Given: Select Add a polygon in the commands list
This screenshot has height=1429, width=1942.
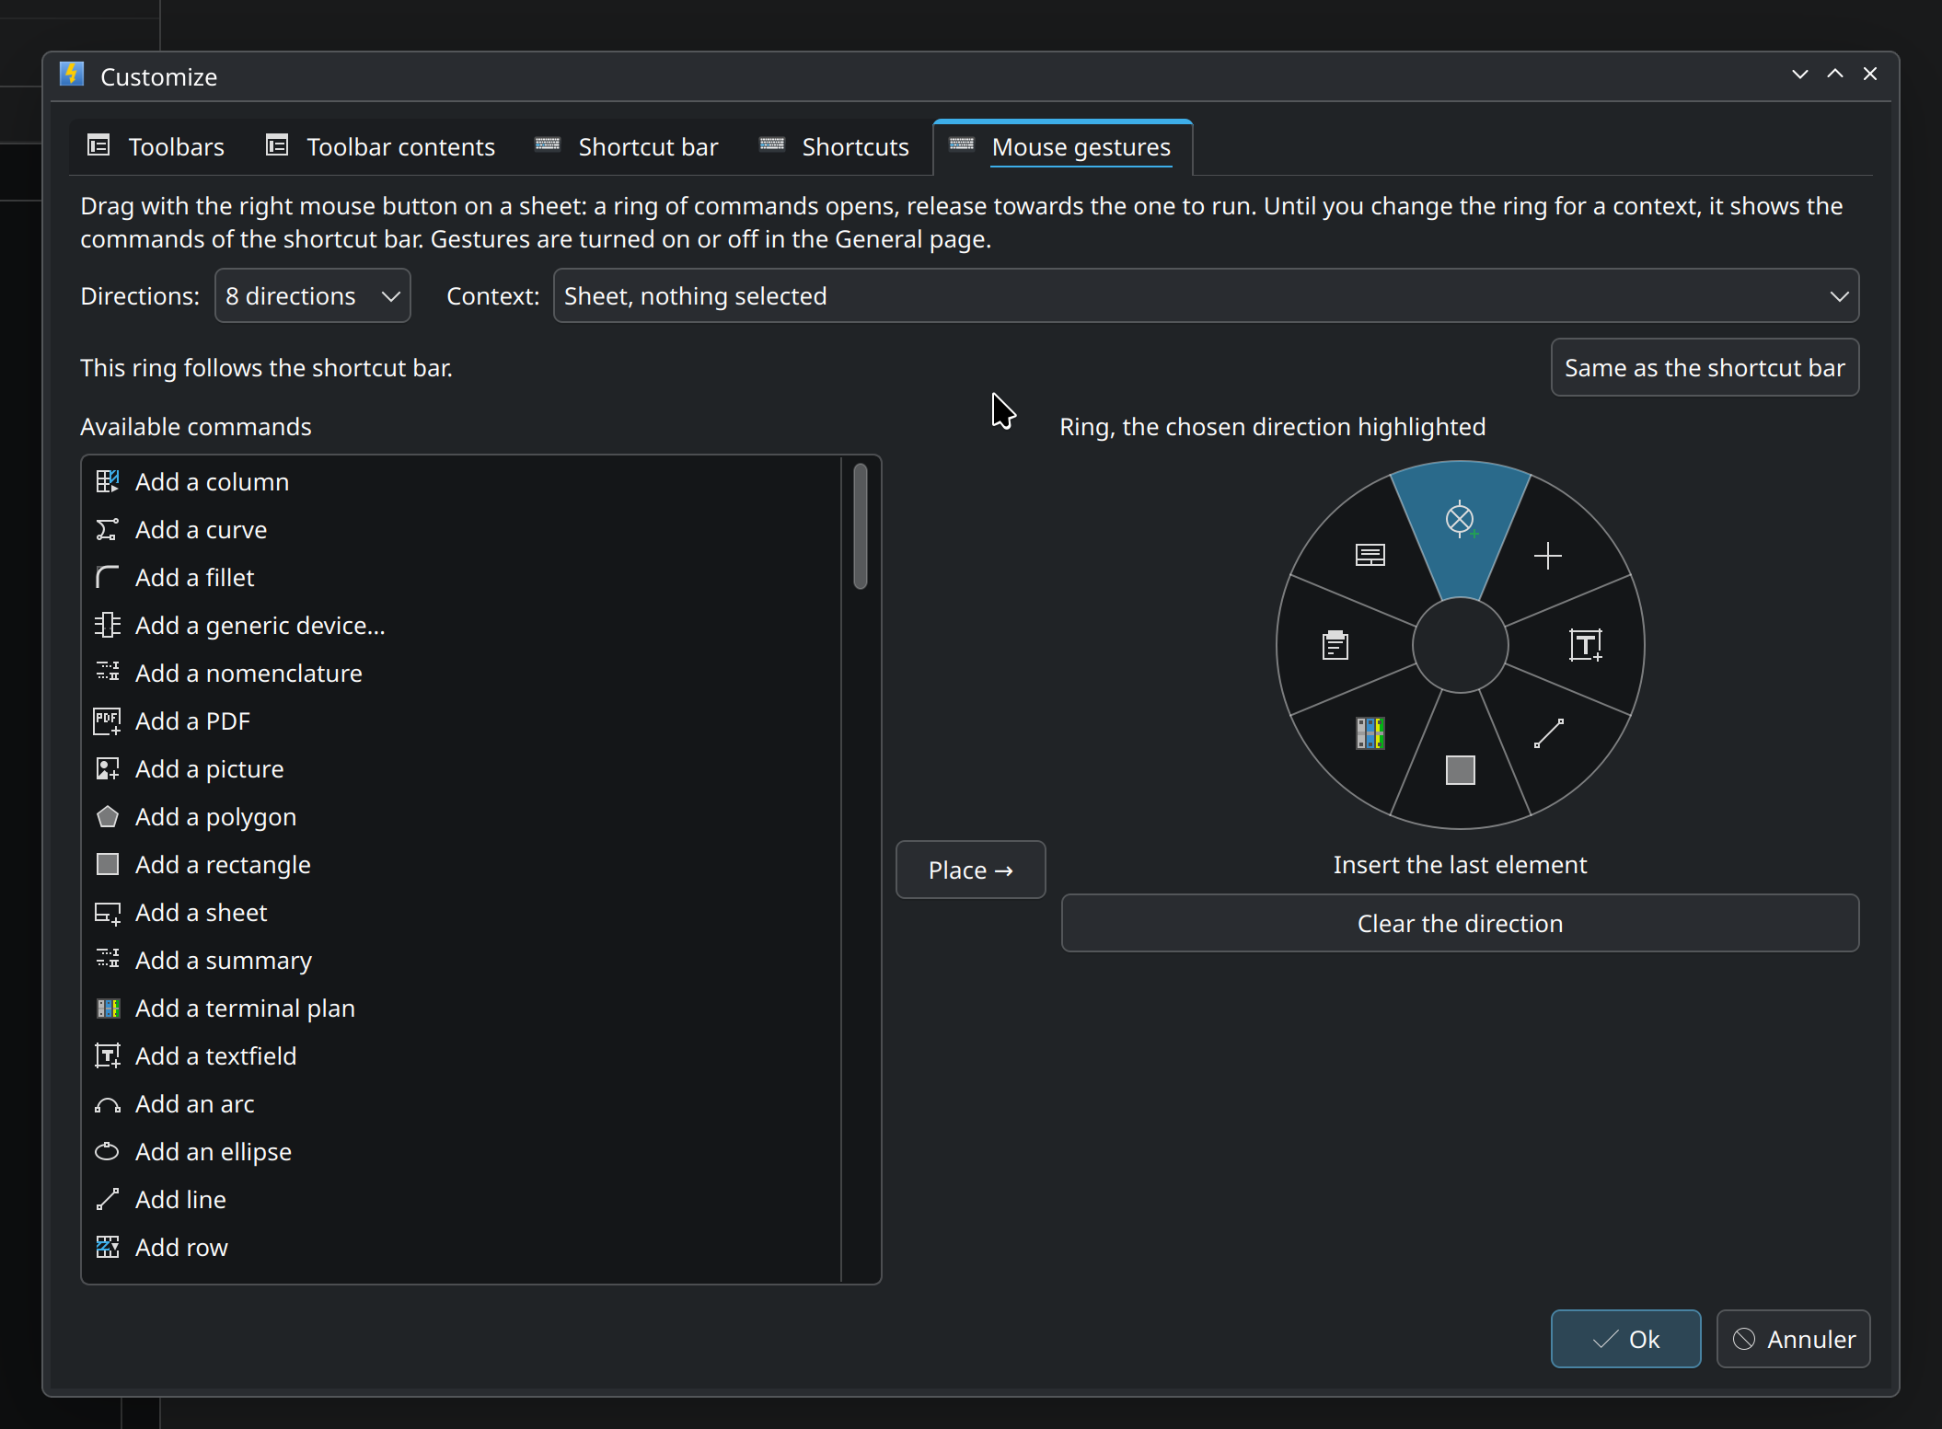Looking at the screenshot, I should pyautogui.click(x=215, y=817).
